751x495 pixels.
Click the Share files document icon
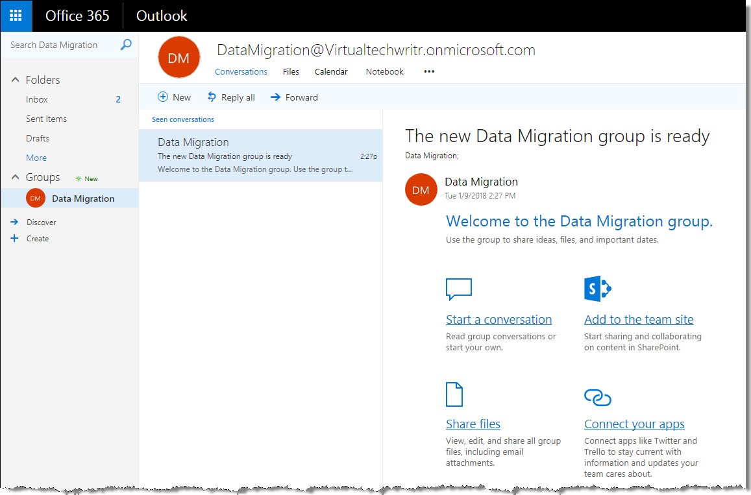pos(454,394)
